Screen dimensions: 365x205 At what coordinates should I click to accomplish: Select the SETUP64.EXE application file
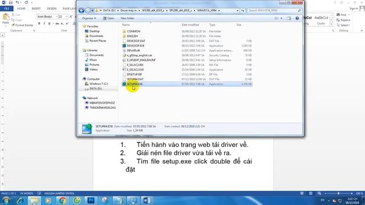(187, 84)
